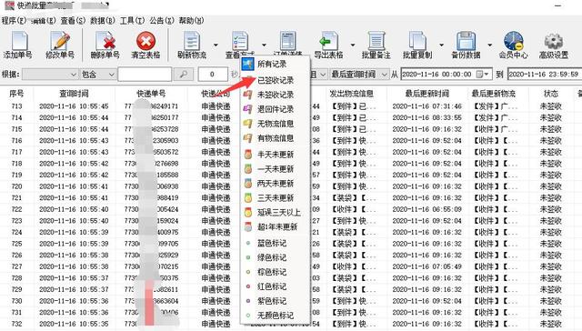Click the 删除单号 toolbar icon
Image resolution: width=582 pixels, height=331 pixels.
point(105,41)
